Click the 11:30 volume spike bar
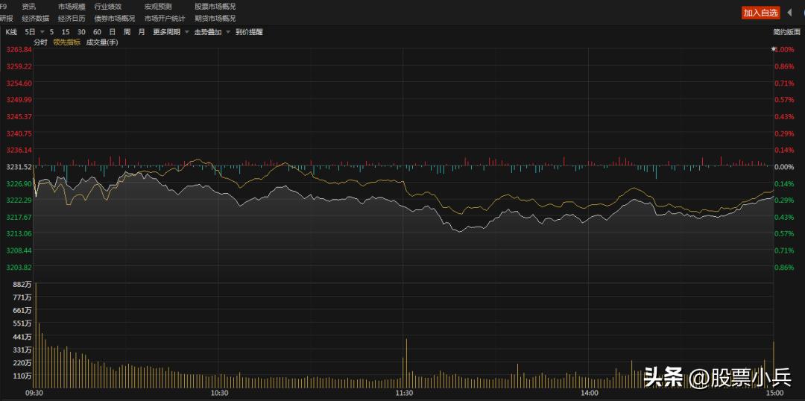This screenshot has height=401, width=805. click(406, 364)
